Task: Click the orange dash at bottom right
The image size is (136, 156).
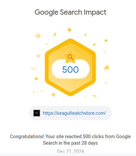Action: point(95,96)
